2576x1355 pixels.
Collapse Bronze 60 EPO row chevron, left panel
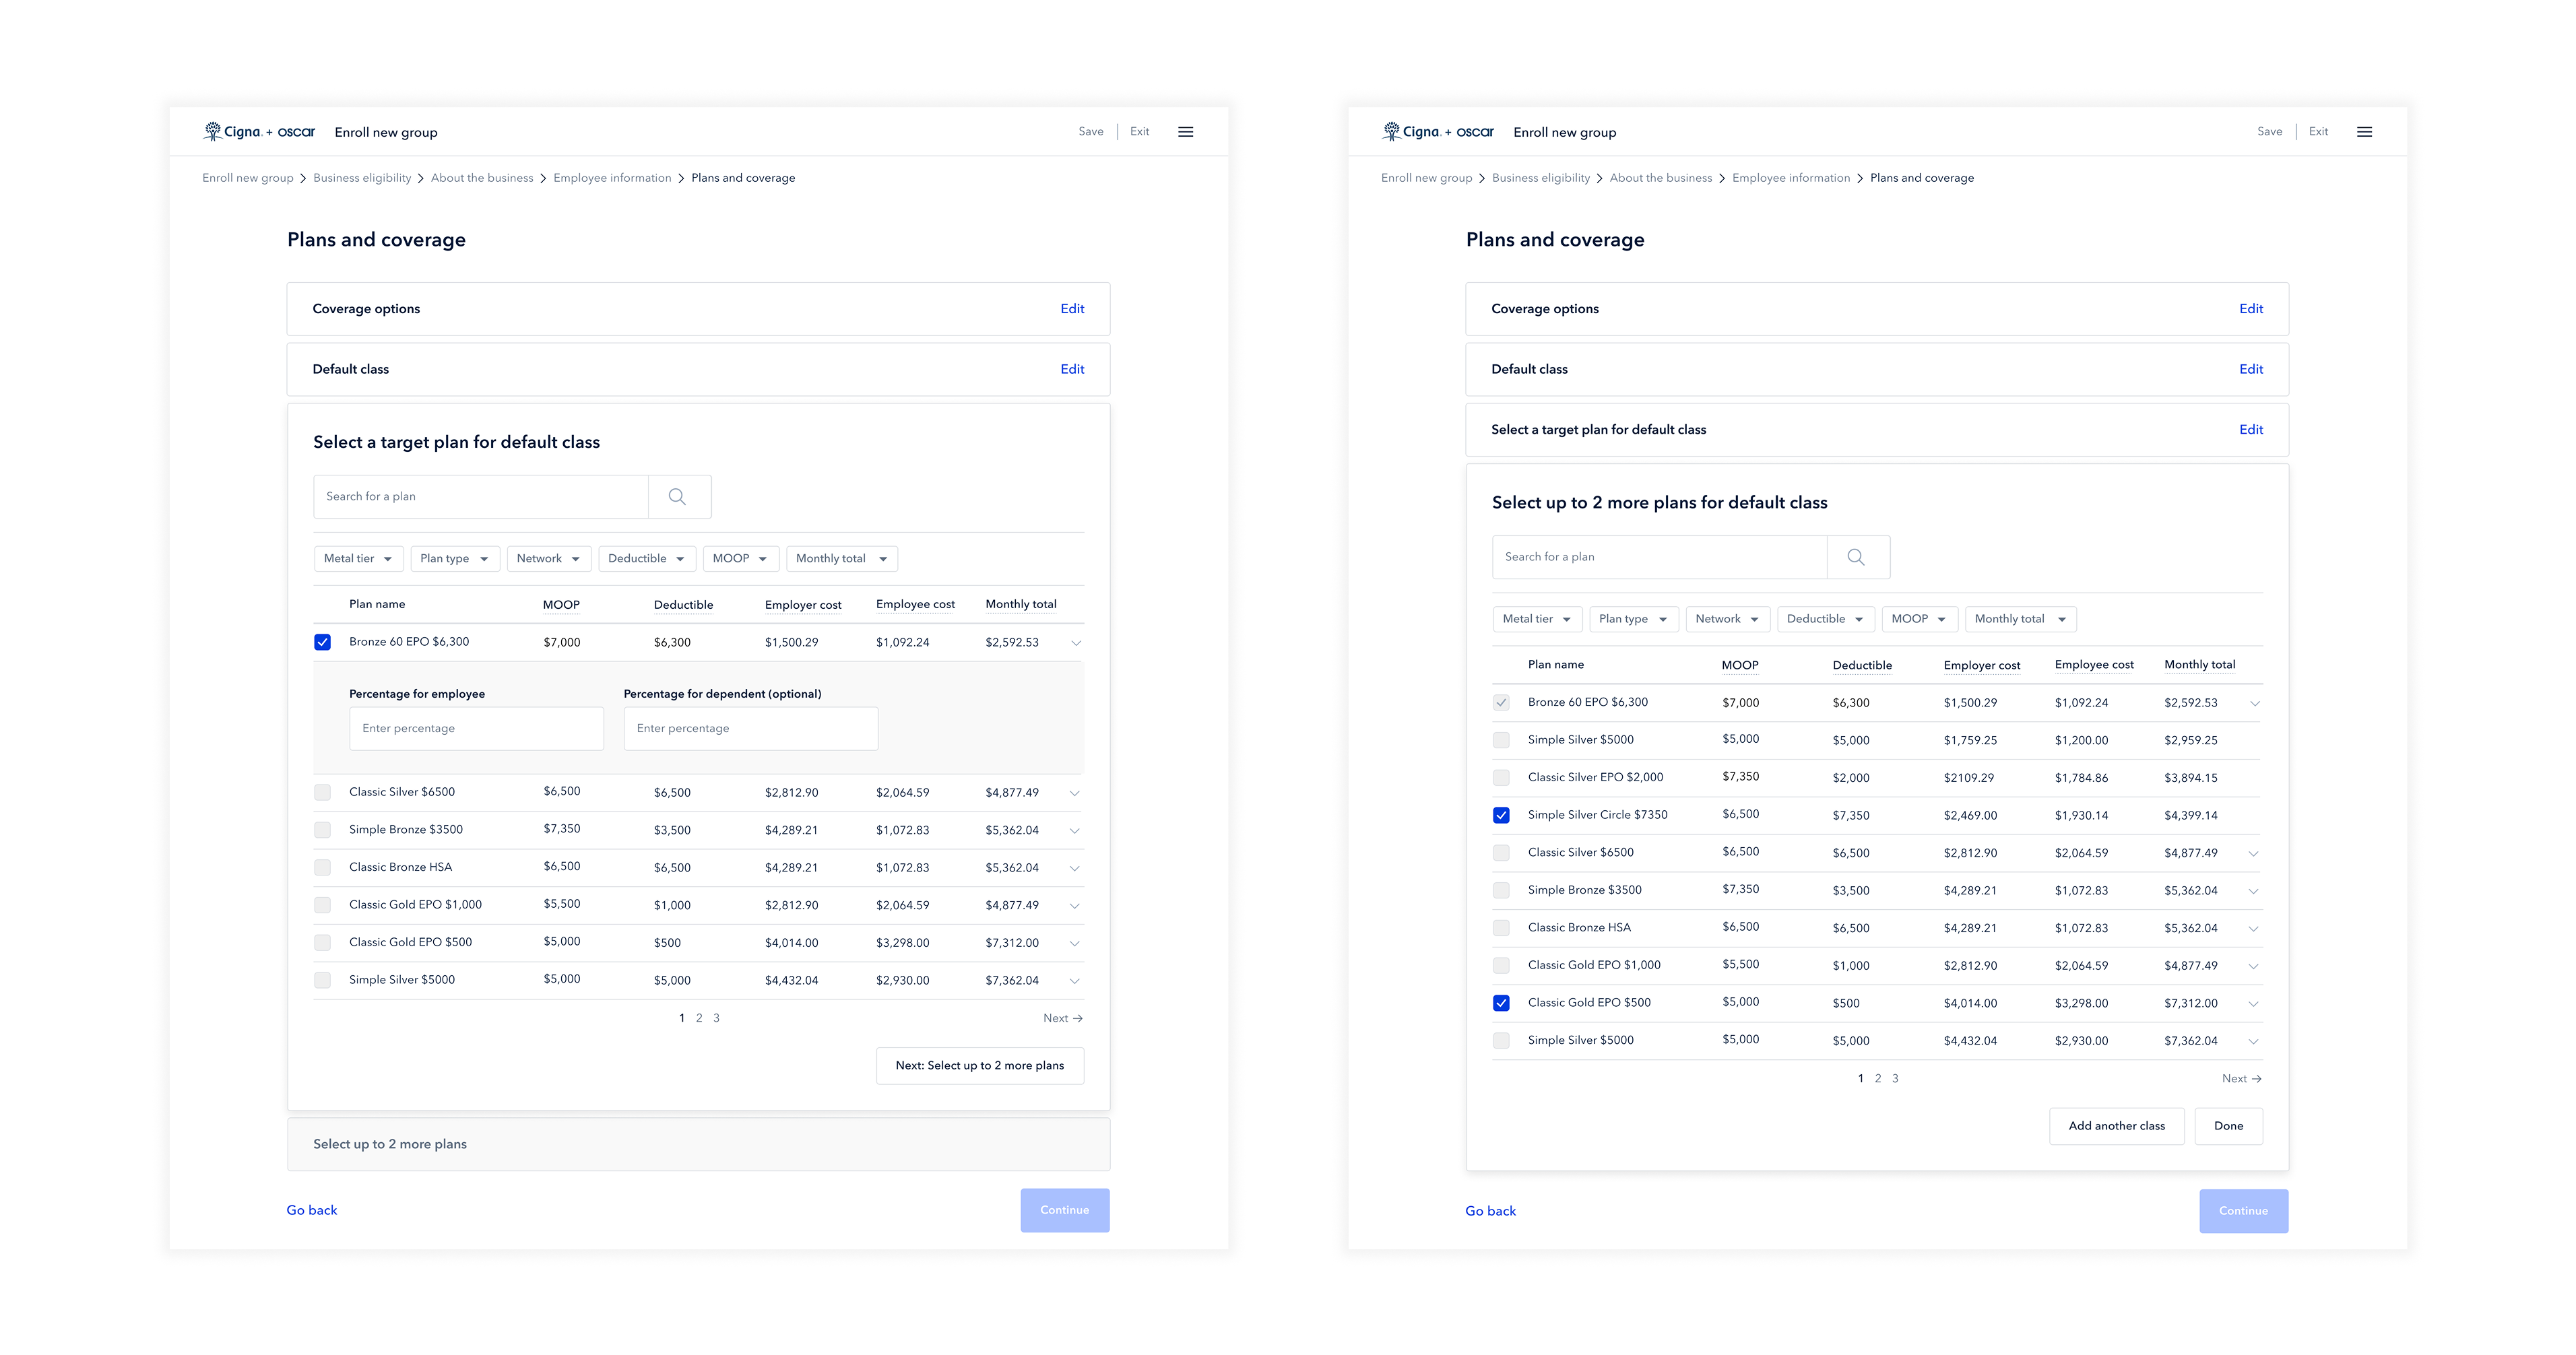pos(1076,643)
